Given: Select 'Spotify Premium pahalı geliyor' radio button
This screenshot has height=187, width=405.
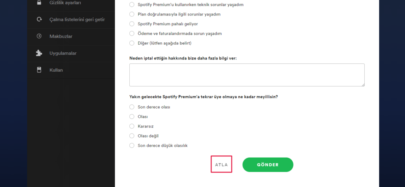Looking at the screenshot, I should tap(132, 24).
